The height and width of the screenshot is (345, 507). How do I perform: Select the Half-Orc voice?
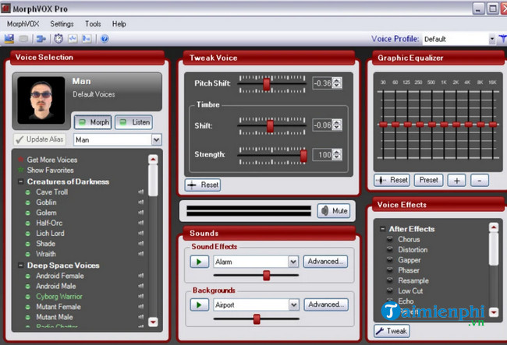[49, 223]
